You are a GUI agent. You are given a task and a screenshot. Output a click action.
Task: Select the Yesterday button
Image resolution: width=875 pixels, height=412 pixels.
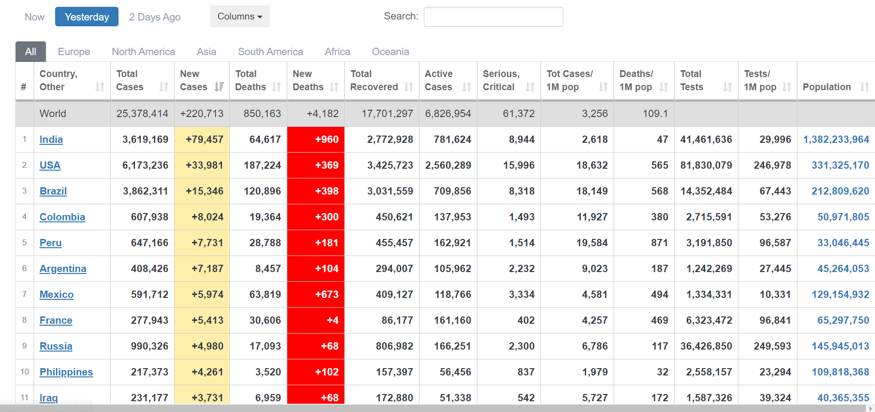pyautogui.click(x=87, y=17)
